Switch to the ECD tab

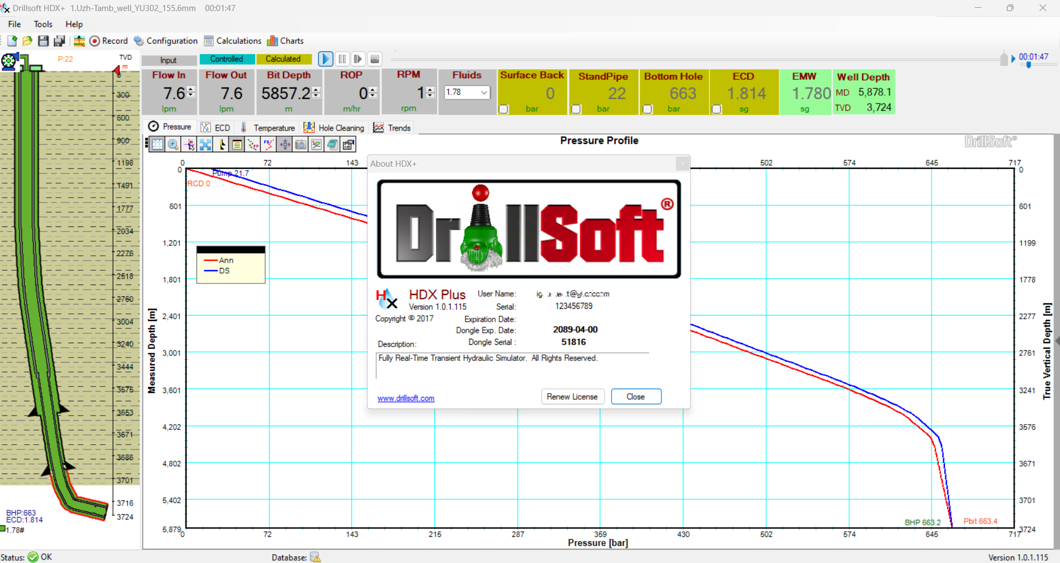(x=216, y=128)
